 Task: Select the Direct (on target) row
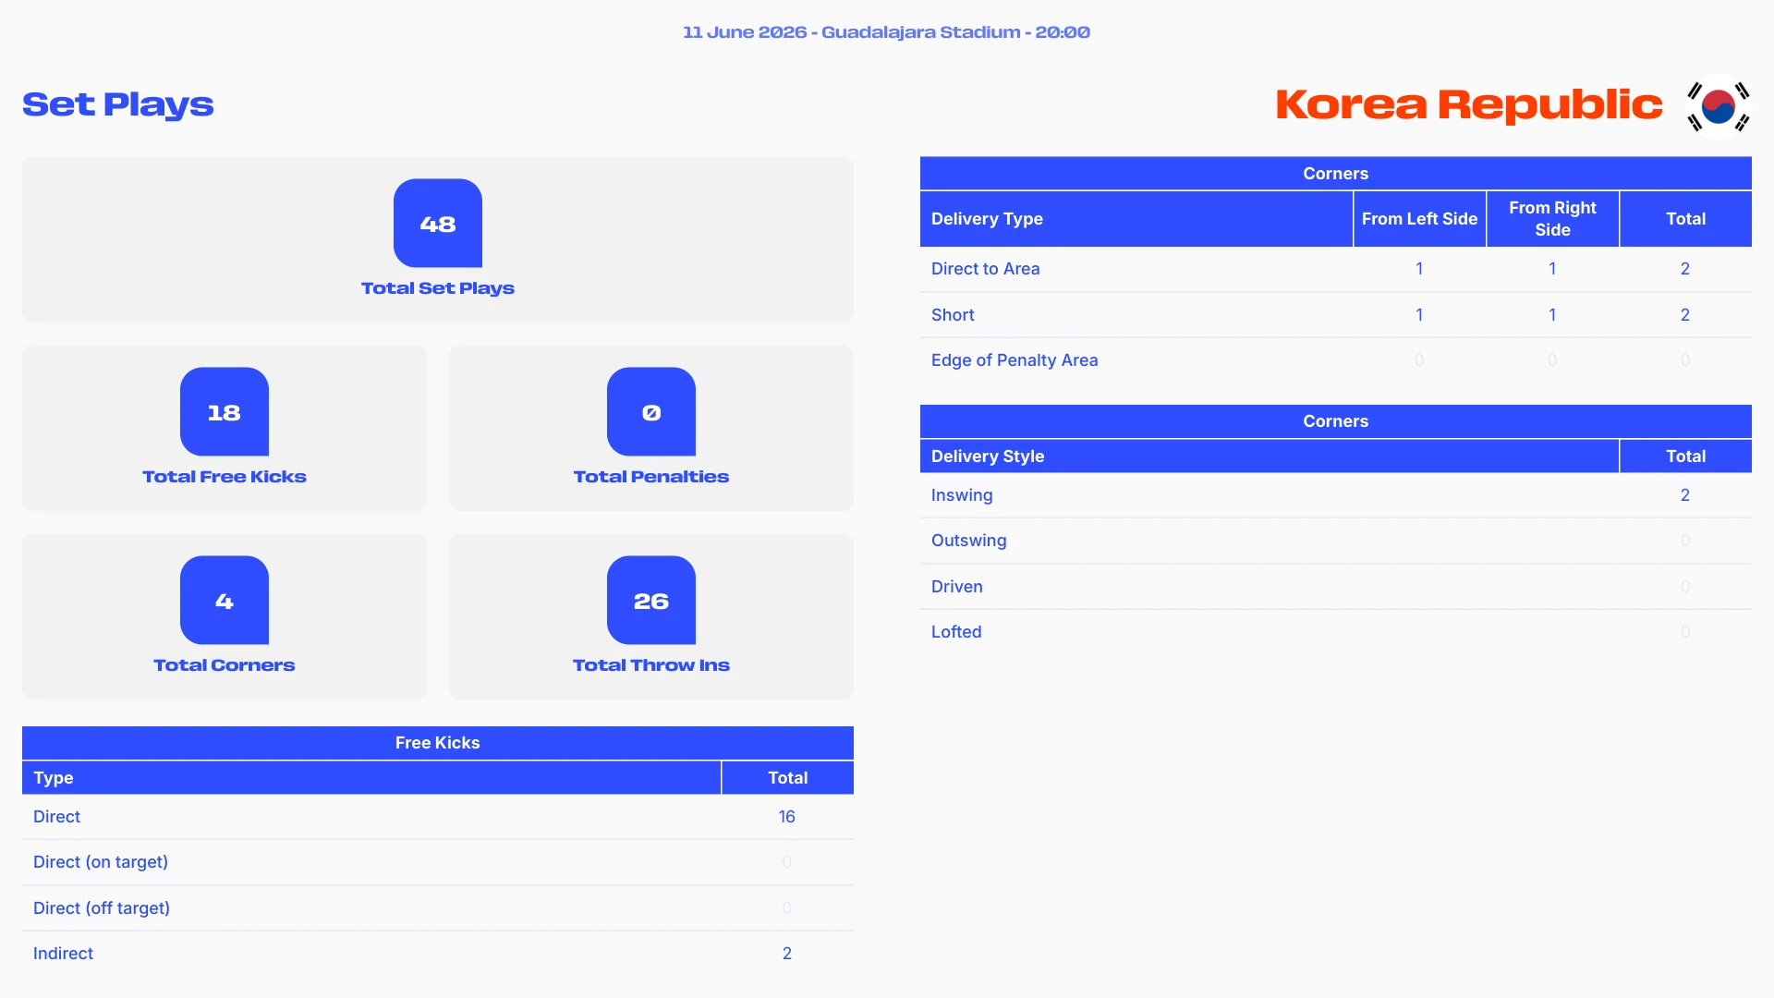click(438, 862)
